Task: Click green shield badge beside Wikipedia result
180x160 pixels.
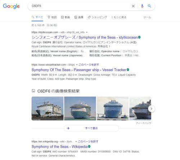Action: coord(89,146)
